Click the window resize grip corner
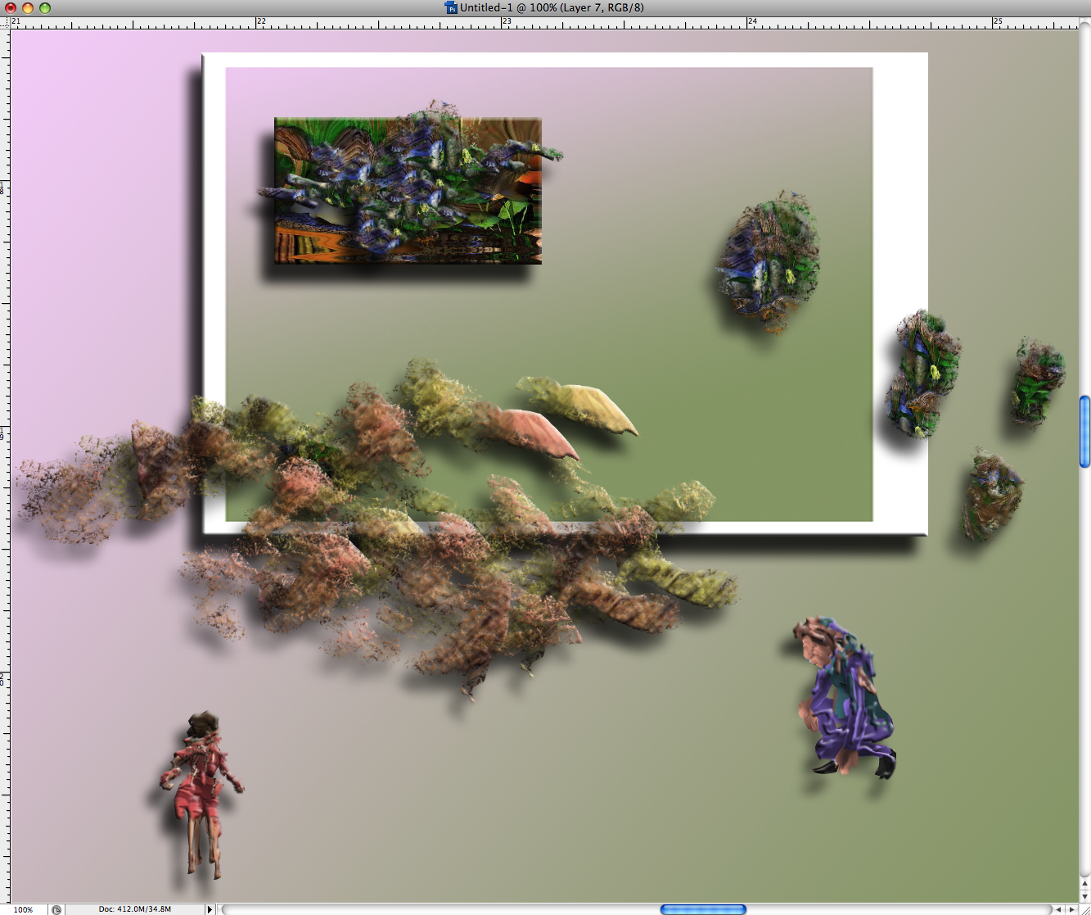 coord(1084,909)
